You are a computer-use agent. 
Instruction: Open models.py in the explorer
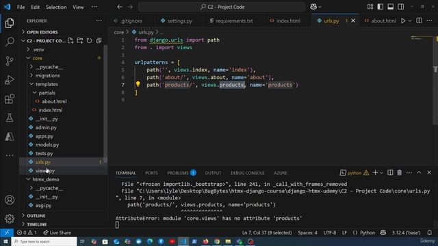pos(47,145)
